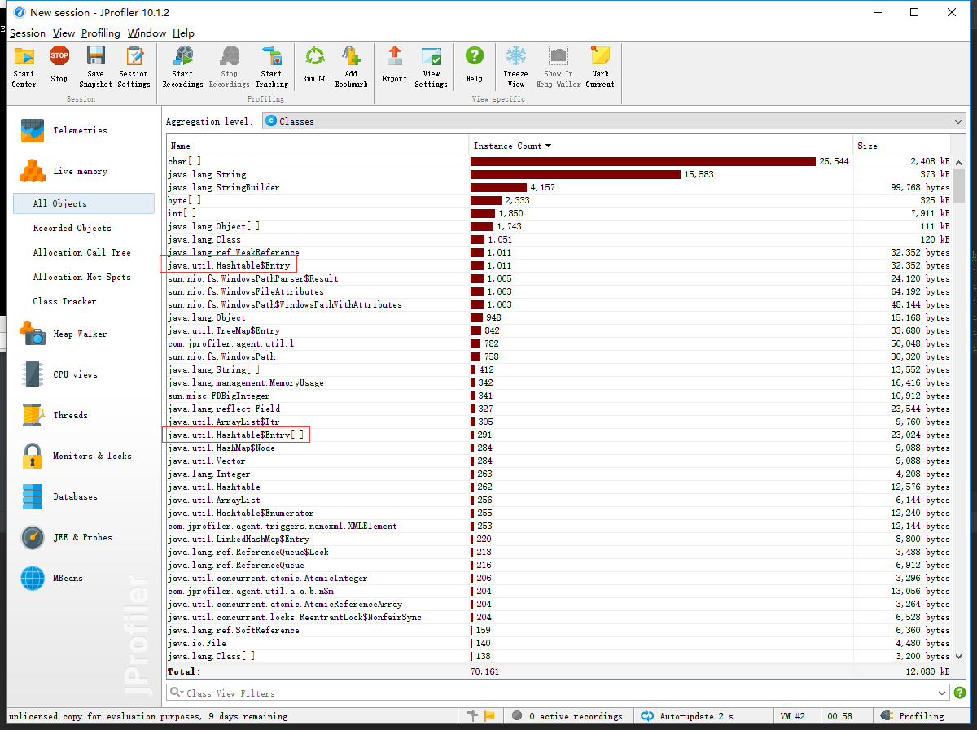Open the View menu
Viewport: 977px width, 730px height.
pyautogui.click(x=64, y=33)
